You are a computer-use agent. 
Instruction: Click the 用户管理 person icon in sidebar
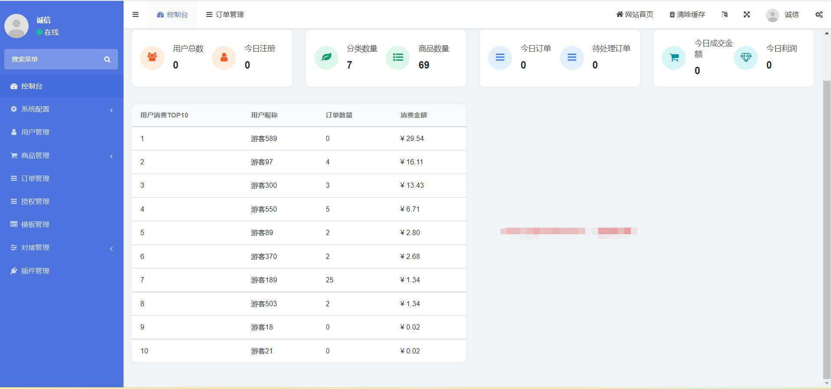coord(14,132)
